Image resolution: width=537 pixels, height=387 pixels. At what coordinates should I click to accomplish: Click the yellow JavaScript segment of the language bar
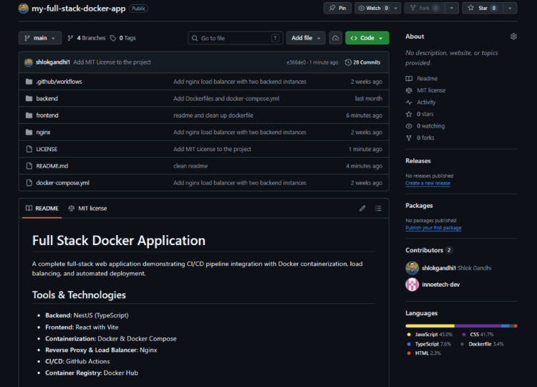click(x=430, y=326)
